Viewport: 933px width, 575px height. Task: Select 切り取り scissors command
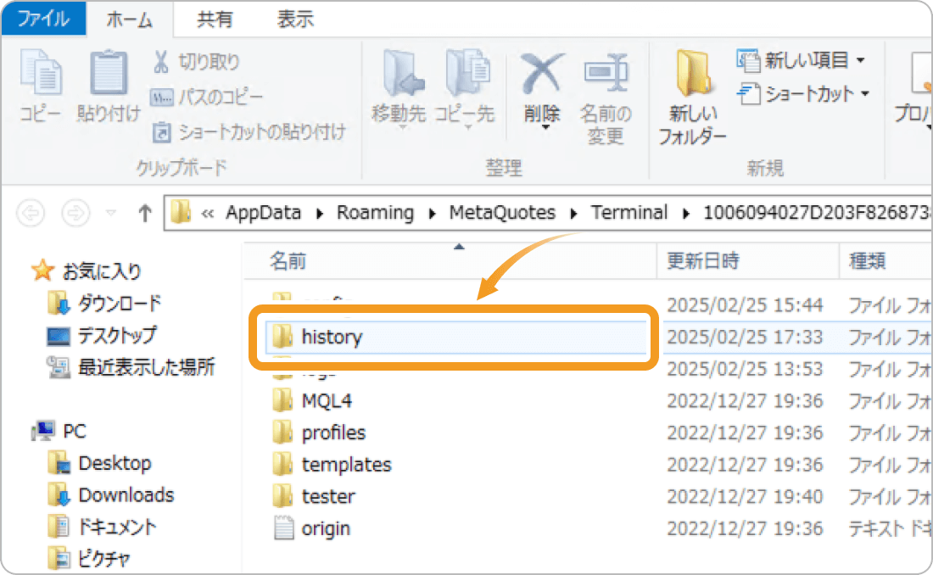[x=196, y=62]
